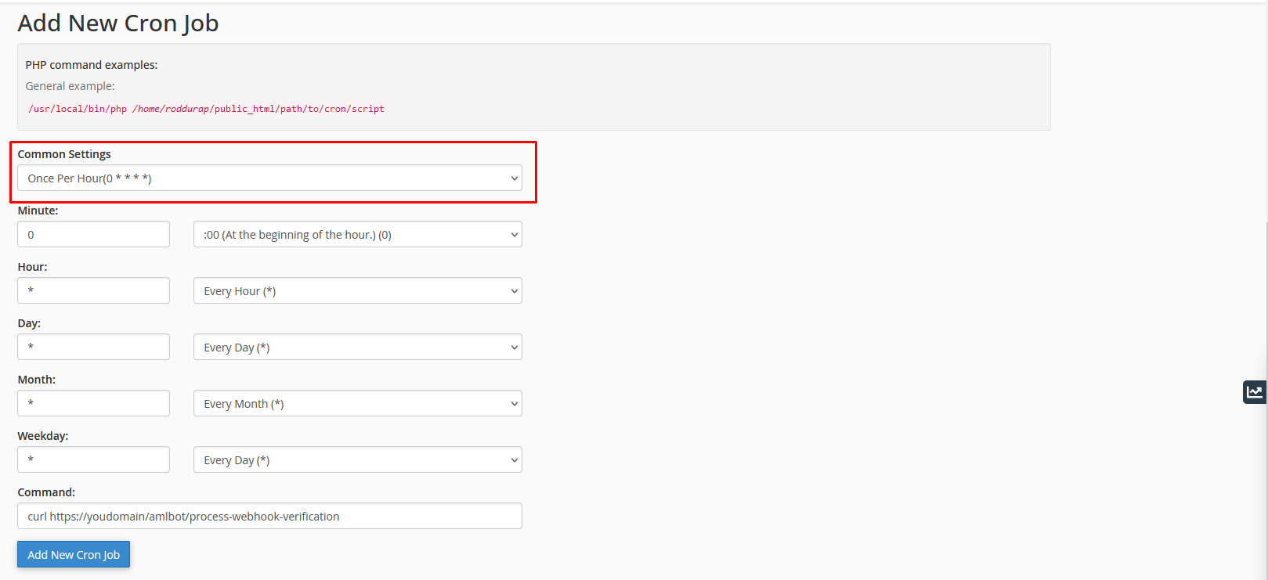Expand the Day preset dropdown

click(357, 348)
